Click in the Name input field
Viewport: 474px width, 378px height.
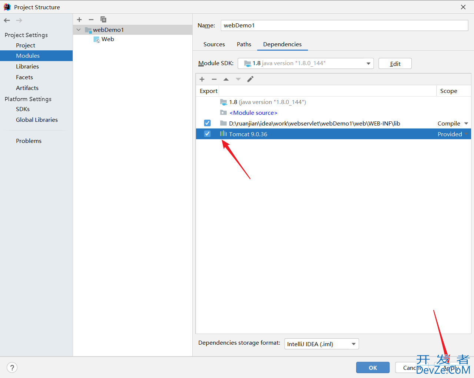tap(344, 25)
